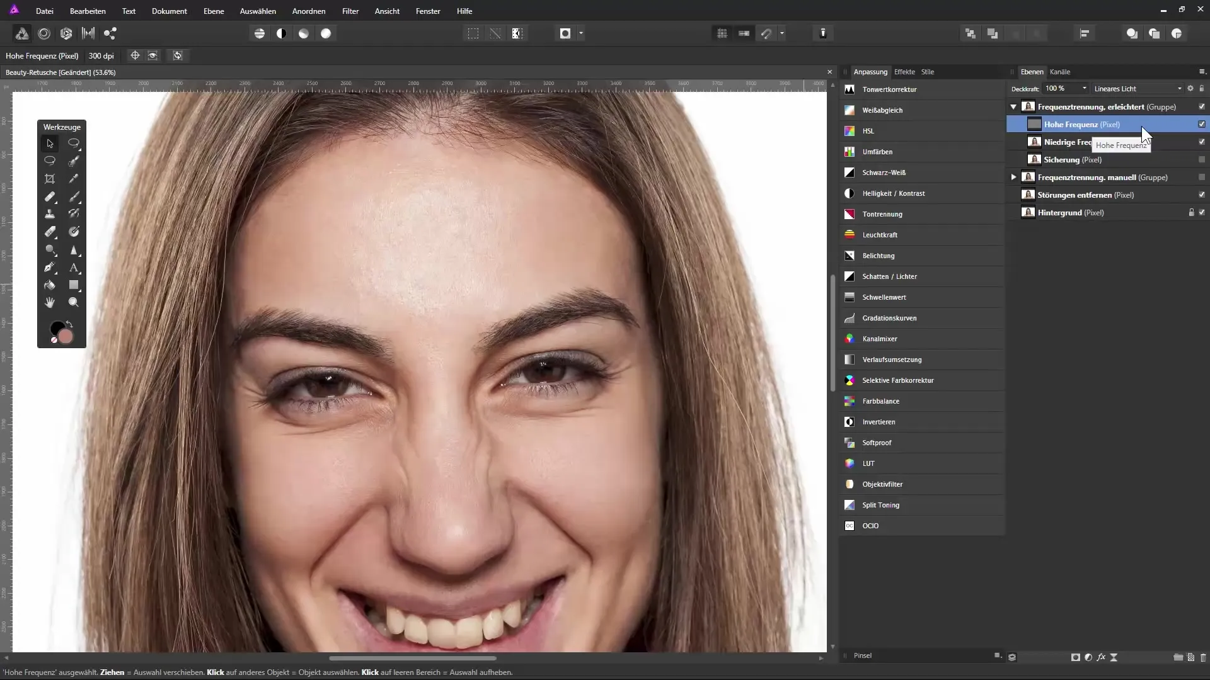Open the Develop Persona

pos(66,33)
